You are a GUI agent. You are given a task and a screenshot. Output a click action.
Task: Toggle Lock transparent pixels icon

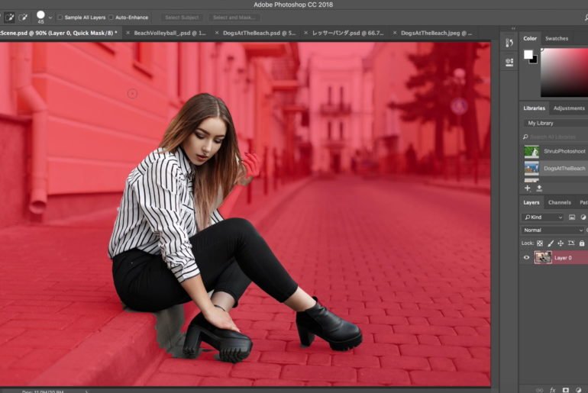point(540,243)
